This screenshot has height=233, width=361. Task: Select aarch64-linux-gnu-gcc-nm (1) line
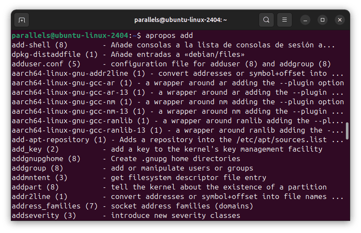tap(178, 102)
